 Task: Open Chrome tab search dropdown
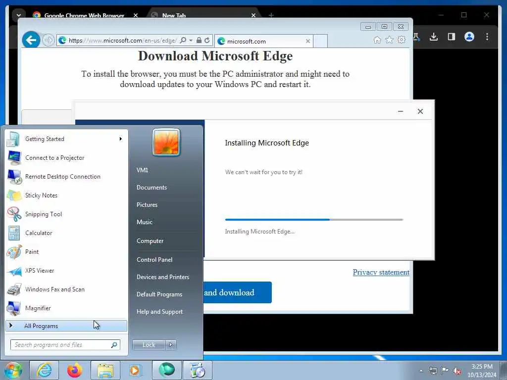pyautogui.click(x=19, y=15)
